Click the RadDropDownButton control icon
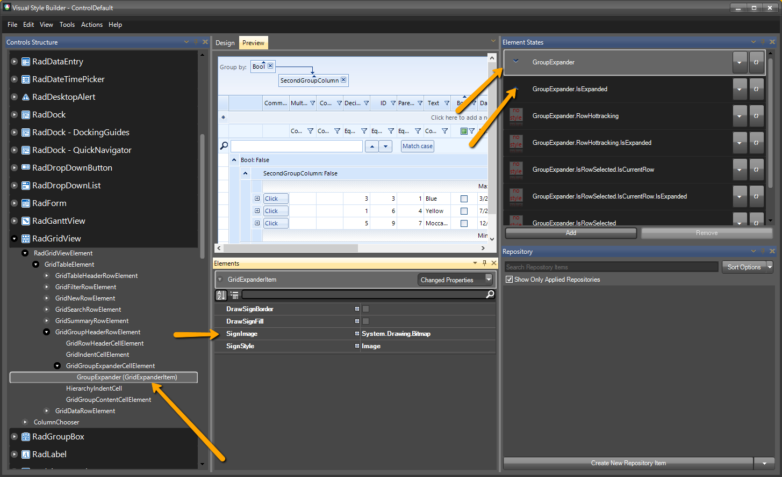 [x=26, y=168]
